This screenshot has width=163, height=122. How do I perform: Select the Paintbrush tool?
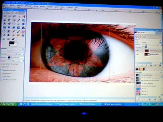(x=19, y=32)
